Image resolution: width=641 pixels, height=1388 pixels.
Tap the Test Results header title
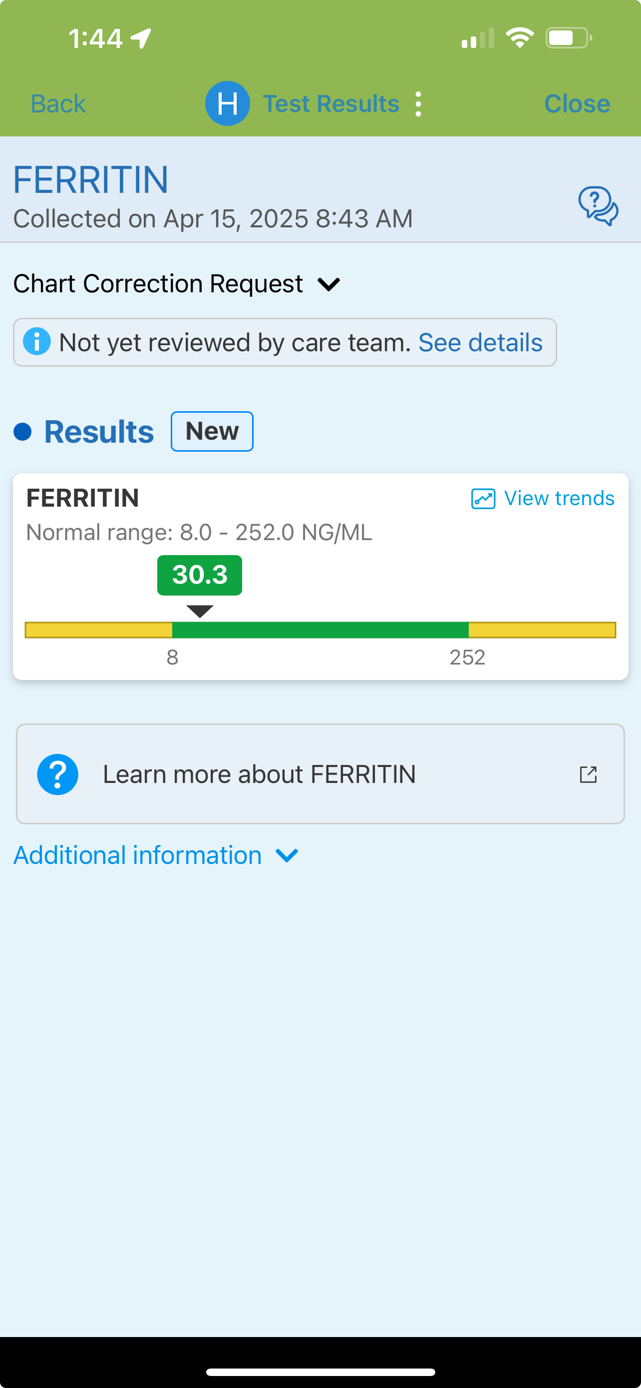pyautogui.click(x=330, y=103)
